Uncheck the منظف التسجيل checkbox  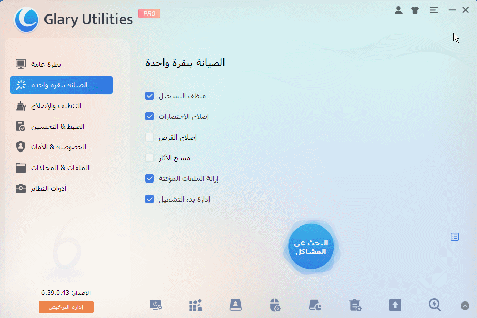[150, 96]
